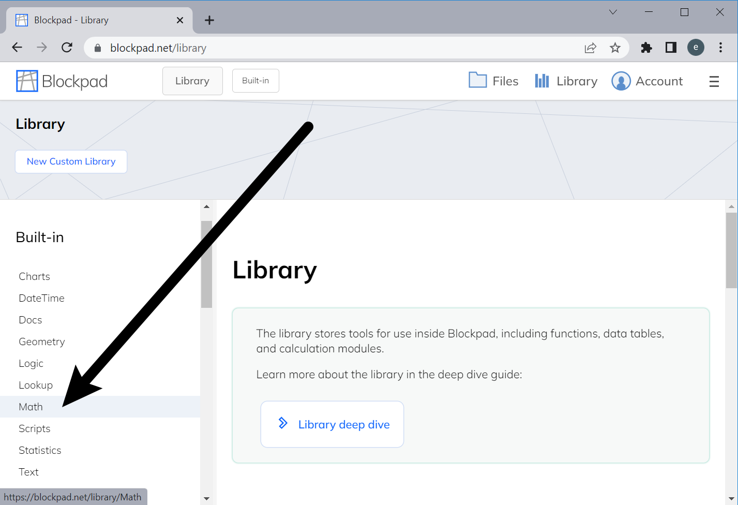The image size is (738, 505).
Task: Go back to the previous page
Action: click(x=17, y=48)
